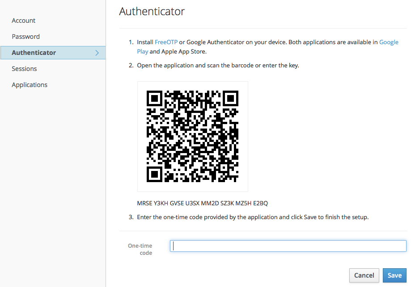Follow the FreeOTP link
411x287 pixels.
[x=166, y=42]
